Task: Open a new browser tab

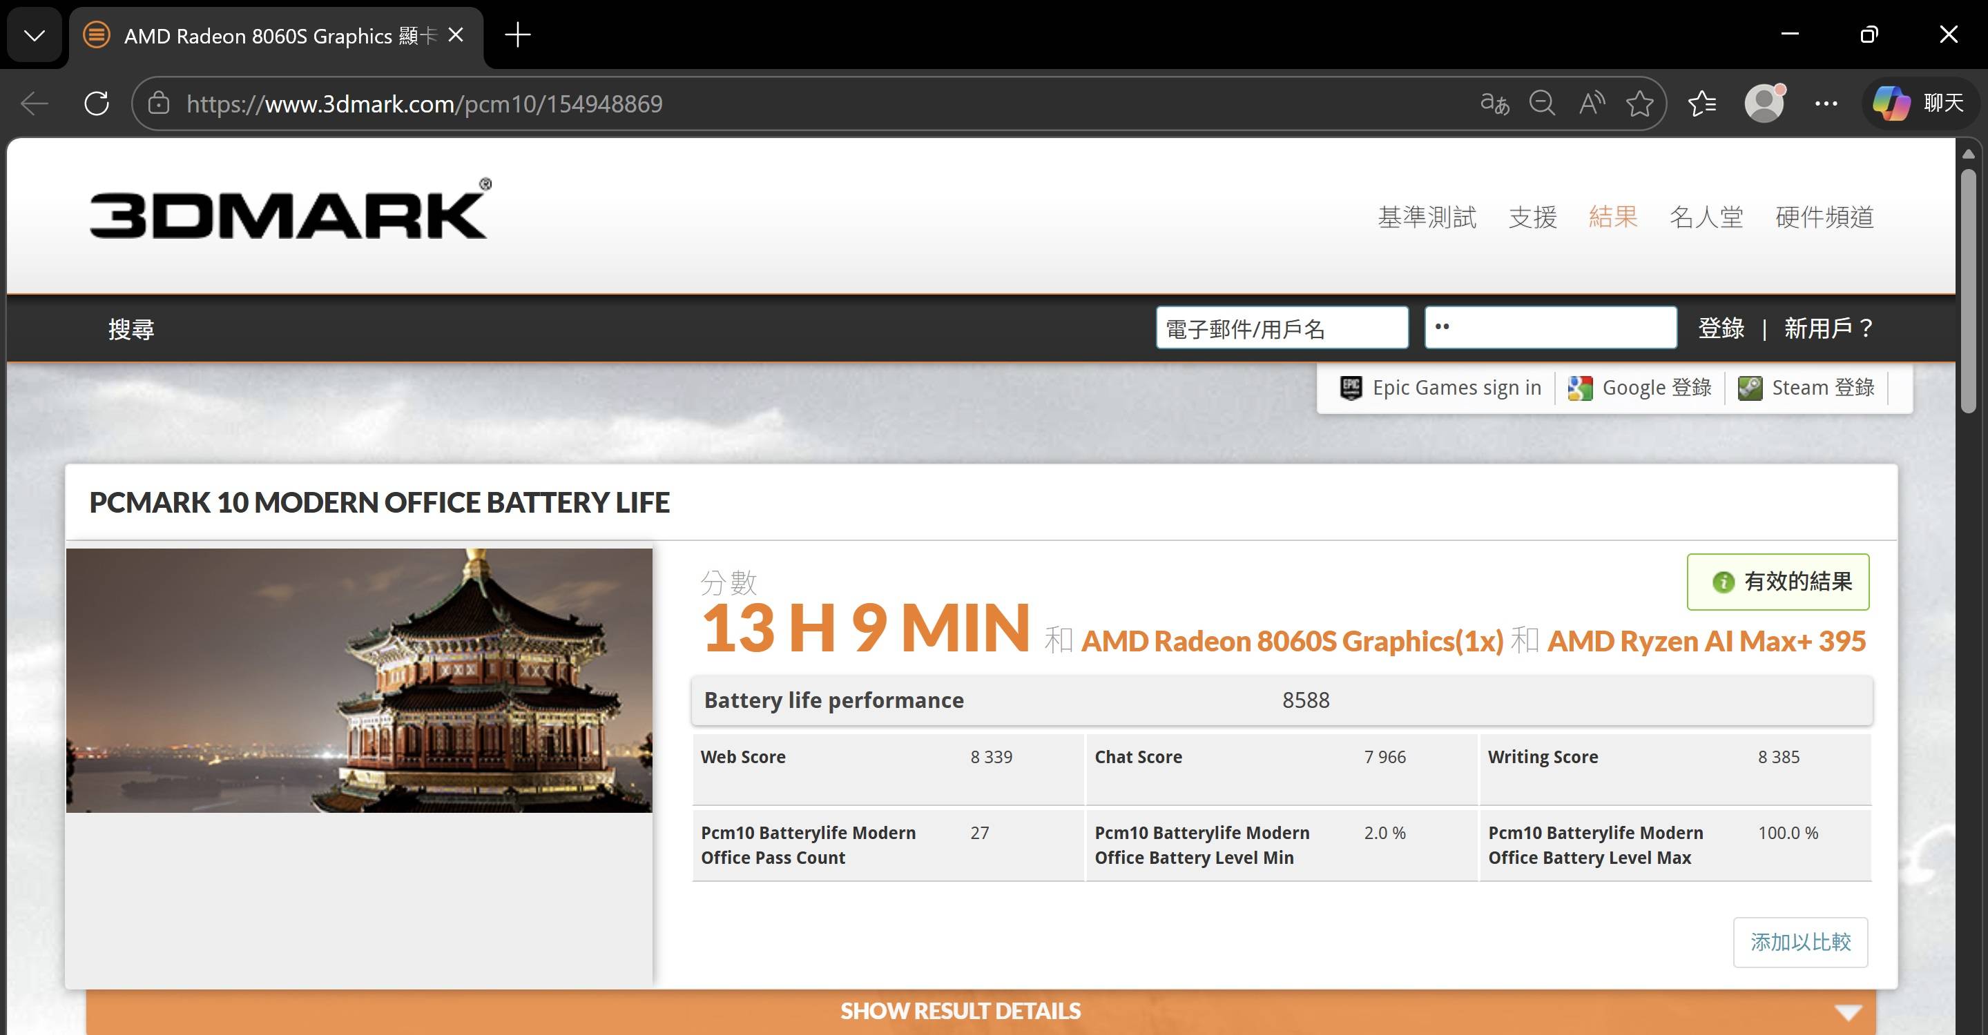Action: pos(517,35)
